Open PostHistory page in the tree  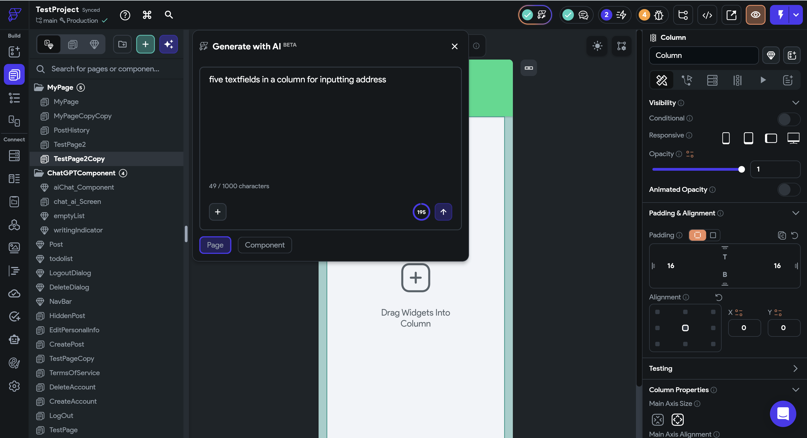tap(71, 130)
